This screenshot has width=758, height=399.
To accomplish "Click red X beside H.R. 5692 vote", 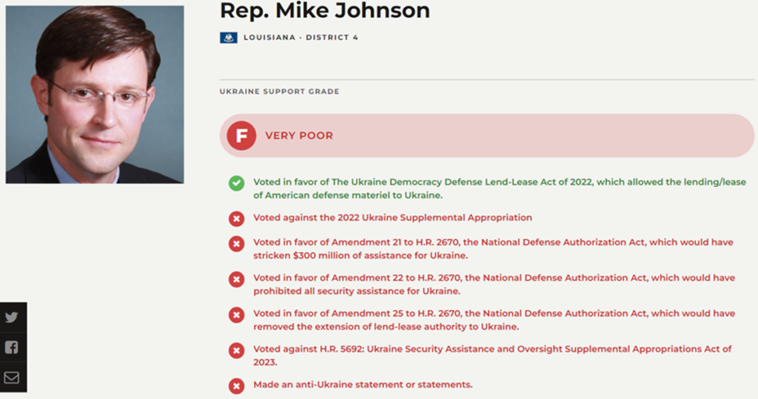I will point(236,350).
